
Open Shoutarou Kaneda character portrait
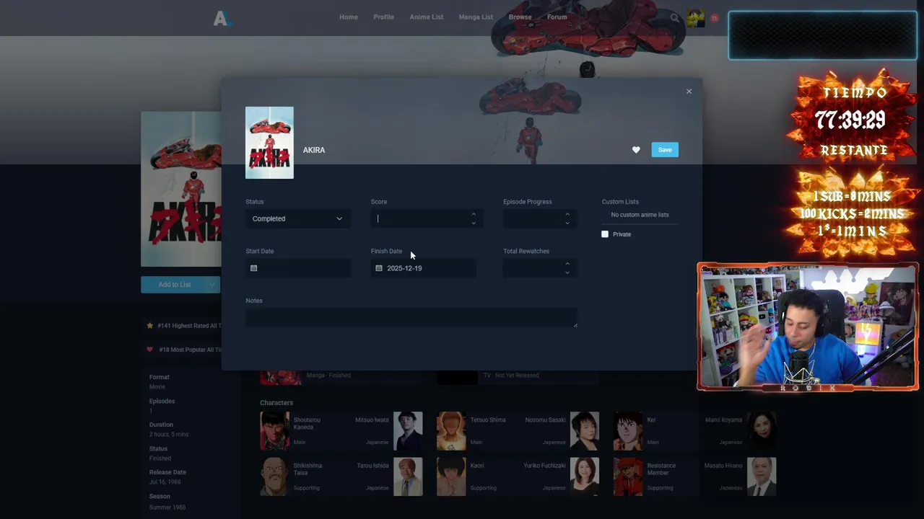[274, 431]
